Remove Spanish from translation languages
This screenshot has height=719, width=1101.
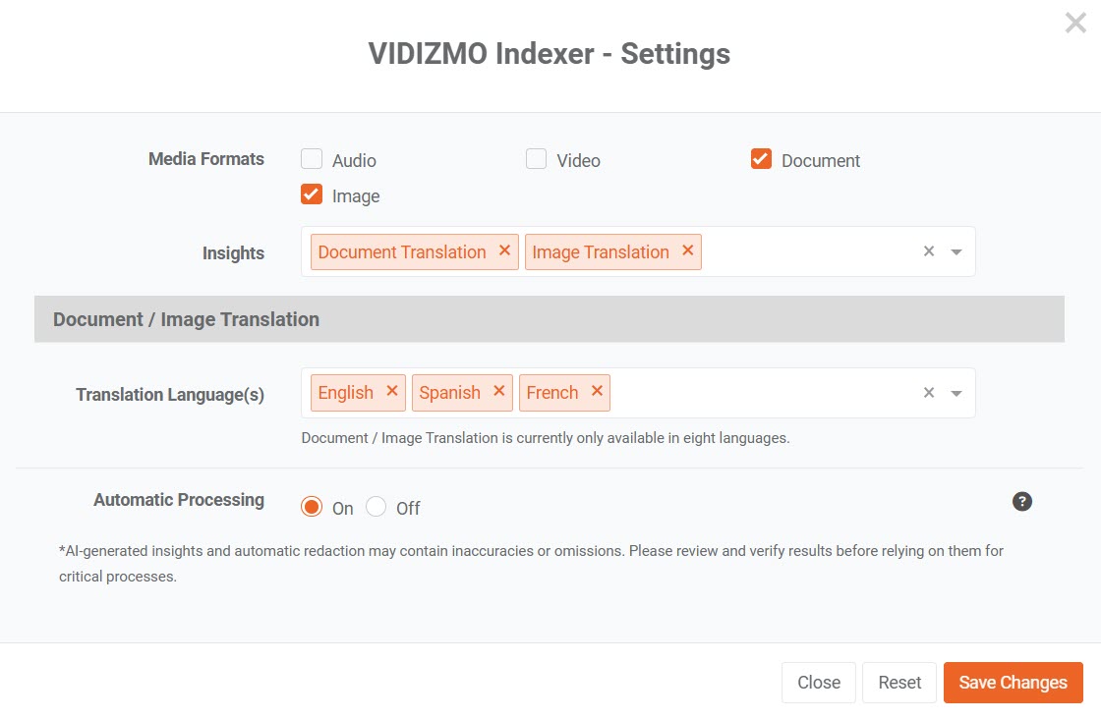(x=498, y=391)
